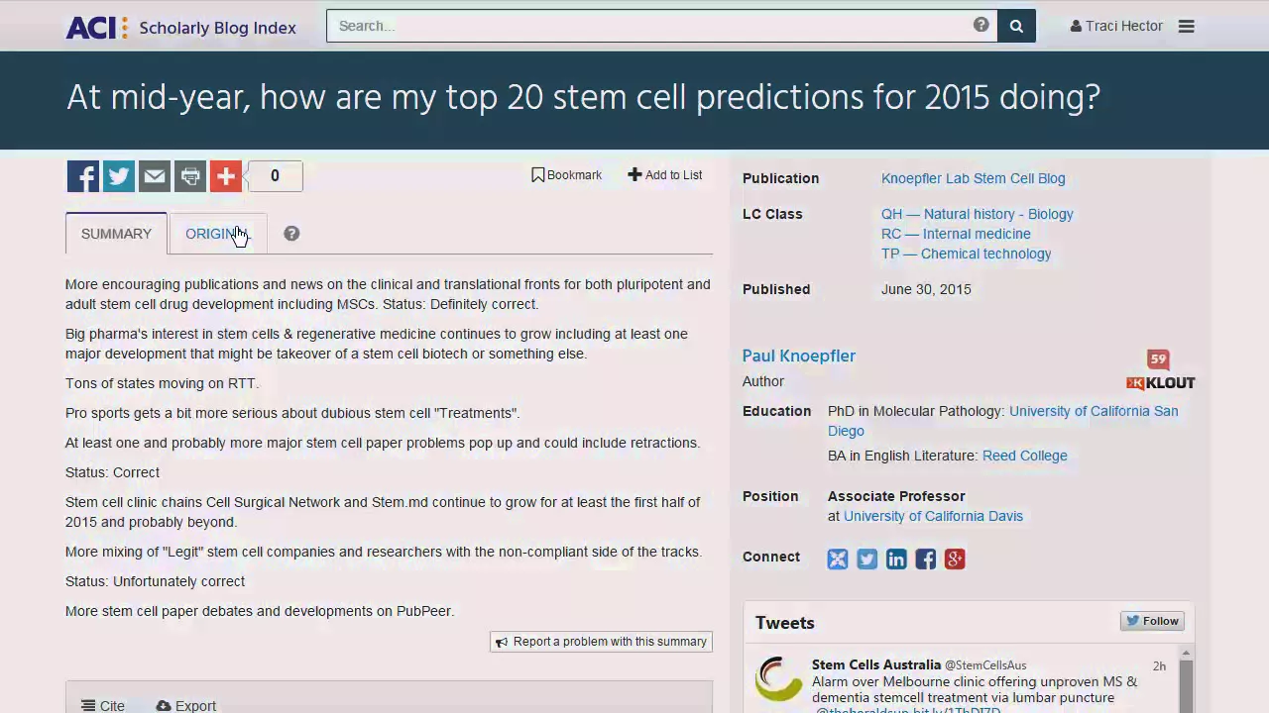Click the article title heading

583,97
